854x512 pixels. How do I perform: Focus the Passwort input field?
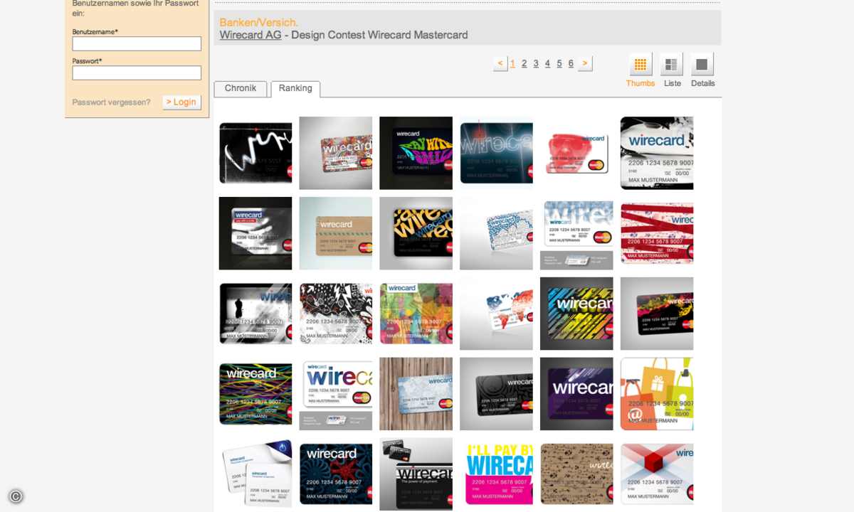tap(137, 73)
